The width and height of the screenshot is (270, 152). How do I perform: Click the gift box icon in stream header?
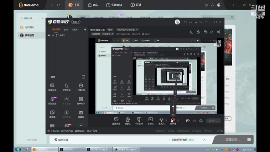pyautogui.click(x=192, y=32)
